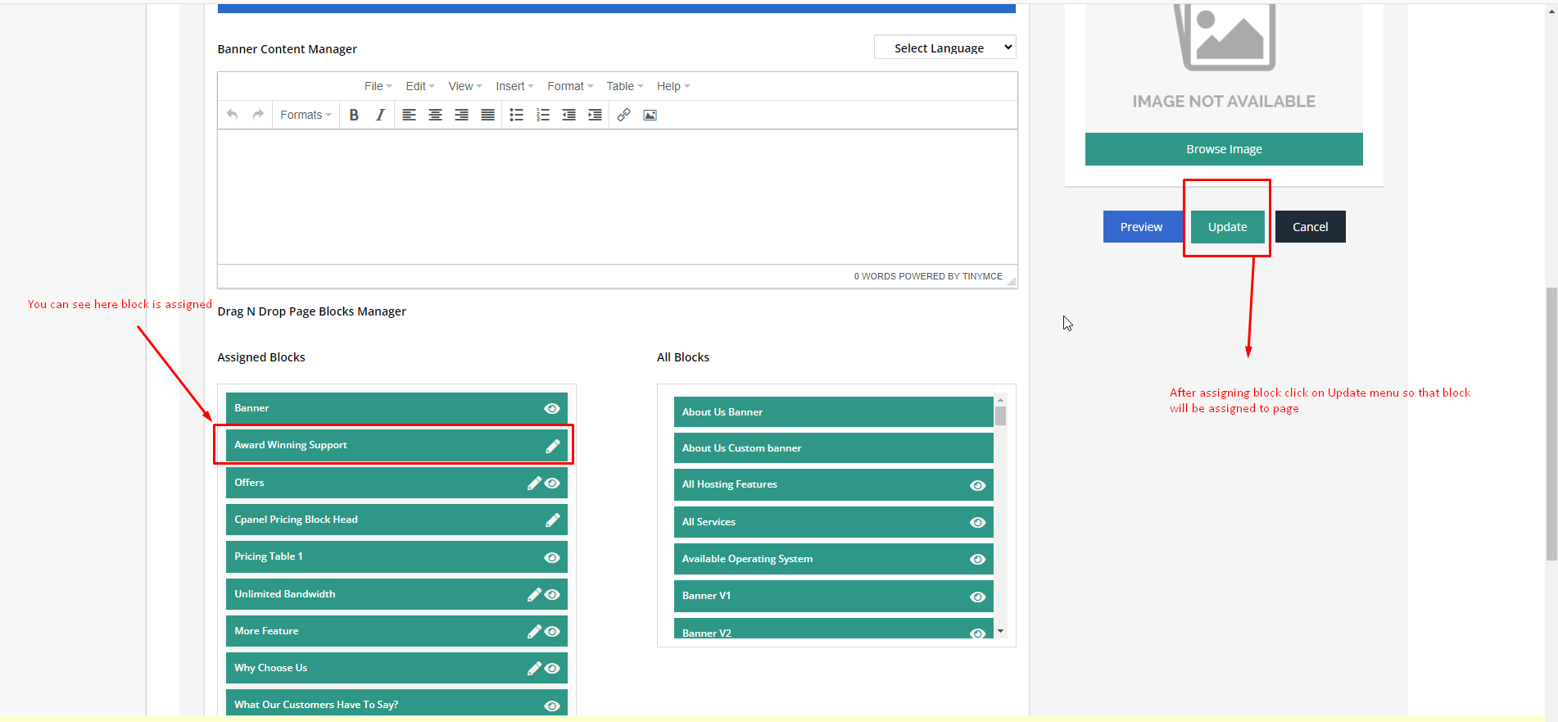Open the File menu in editor

point(377,86)
